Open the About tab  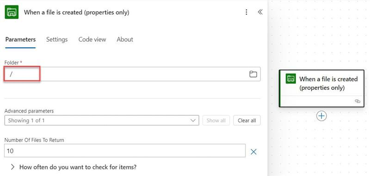[125, 39]
